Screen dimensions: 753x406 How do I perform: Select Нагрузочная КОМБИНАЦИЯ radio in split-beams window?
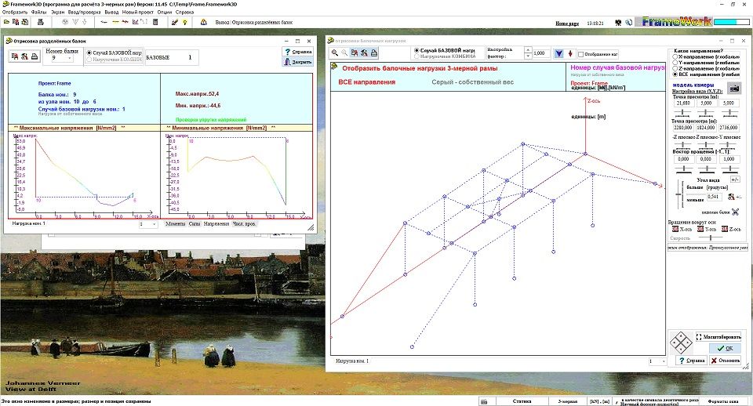(x=89, y=60)
